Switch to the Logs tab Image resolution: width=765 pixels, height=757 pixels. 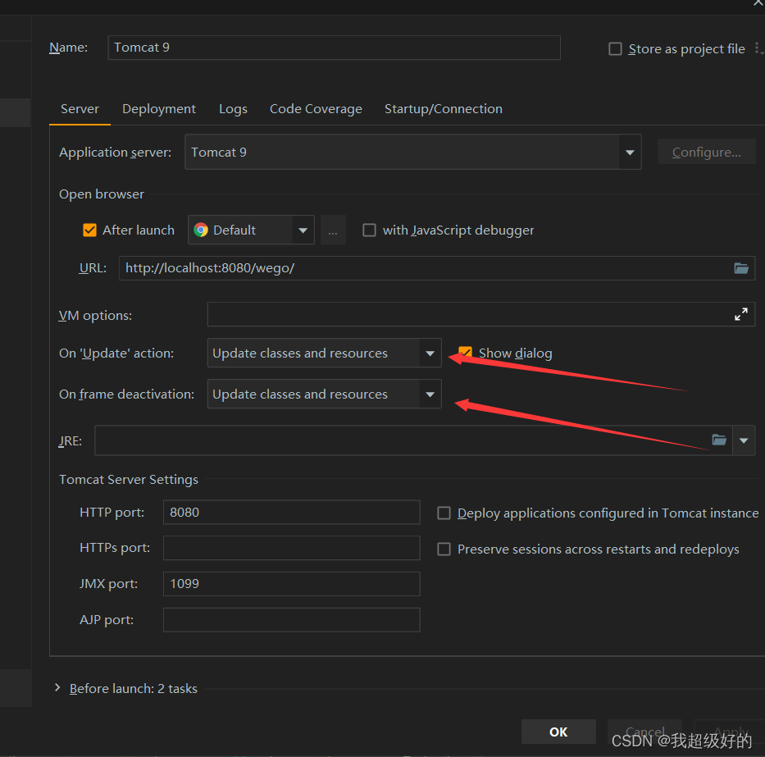(x=233, y=109)
